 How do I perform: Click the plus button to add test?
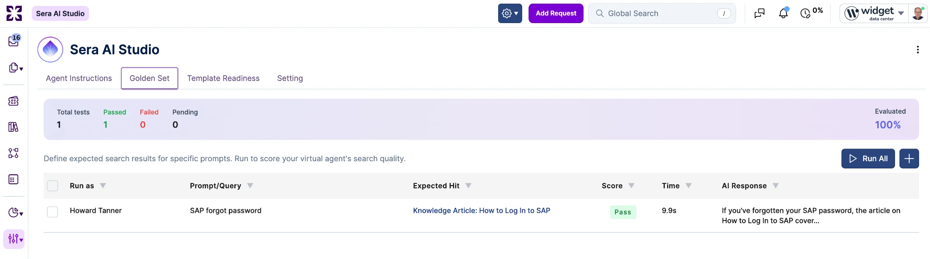(x=909, y=158)
